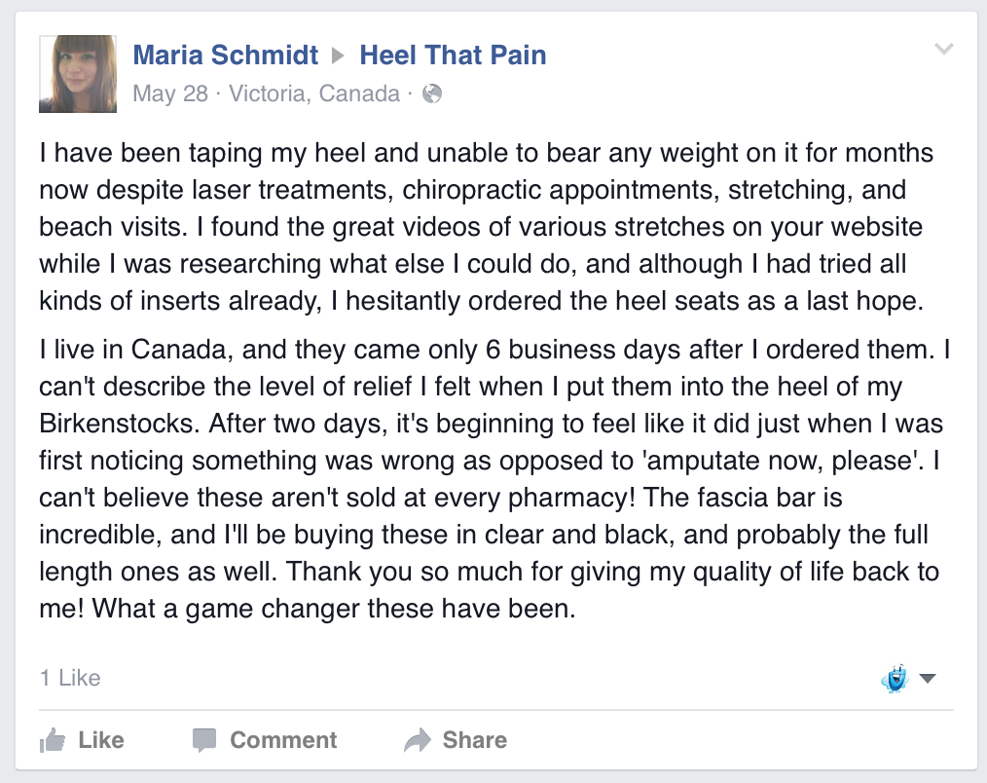Click the blue smiley character icon
987x783 pixels.
click(895, 678)
